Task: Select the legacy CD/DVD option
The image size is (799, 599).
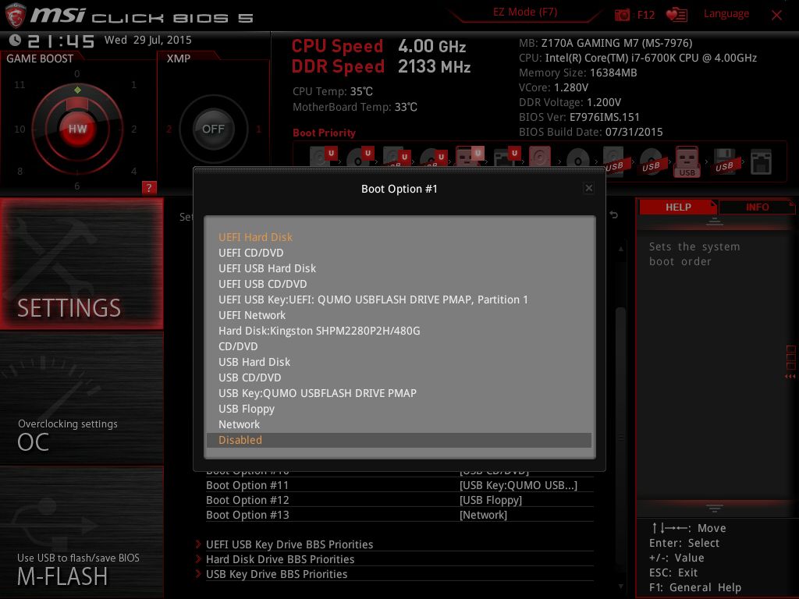Action: (399, 346)
